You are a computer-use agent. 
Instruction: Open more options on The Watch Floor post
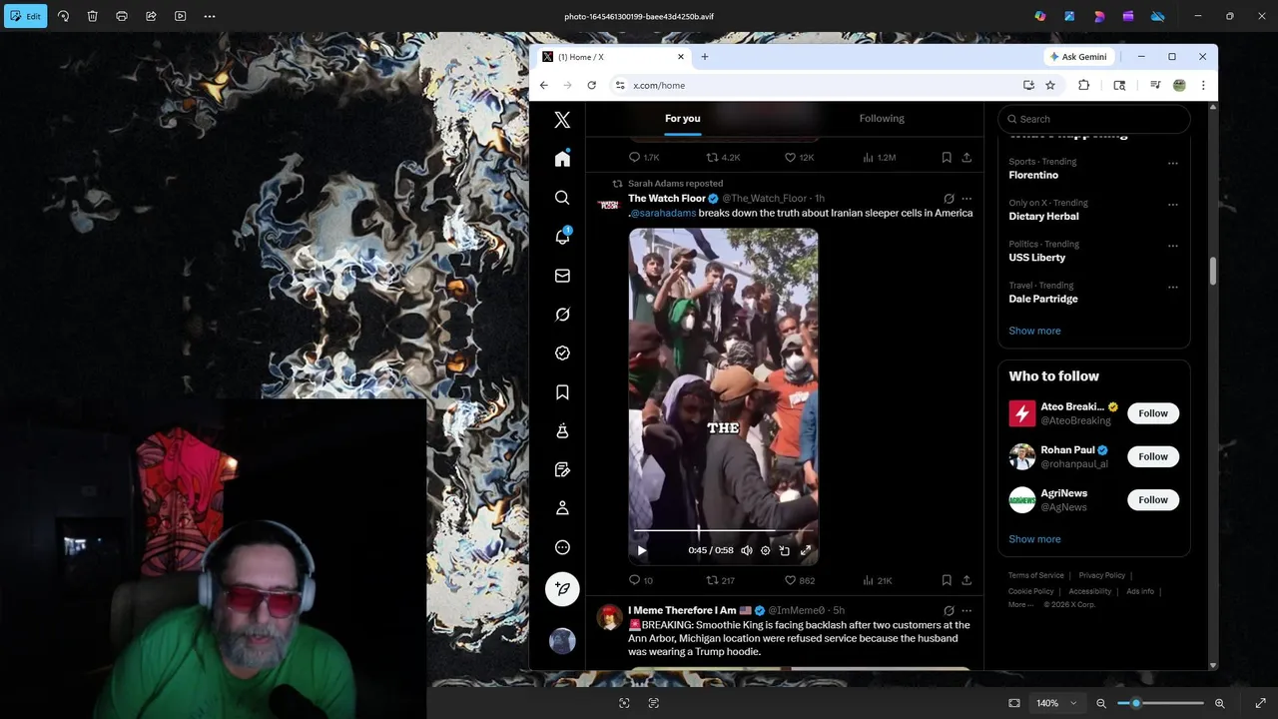point(965,198)
